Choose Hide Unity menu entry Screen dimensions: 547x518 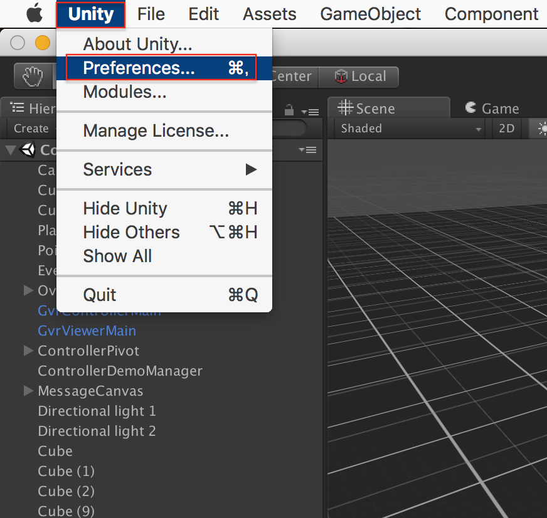point(164,209)
